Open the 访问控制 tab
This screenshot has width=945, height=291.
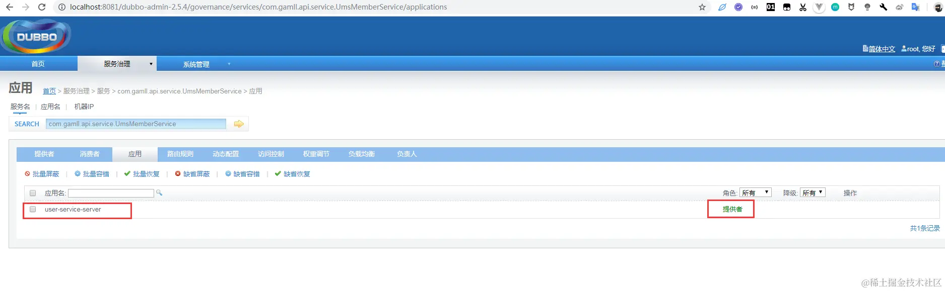[x=271, y=154]
